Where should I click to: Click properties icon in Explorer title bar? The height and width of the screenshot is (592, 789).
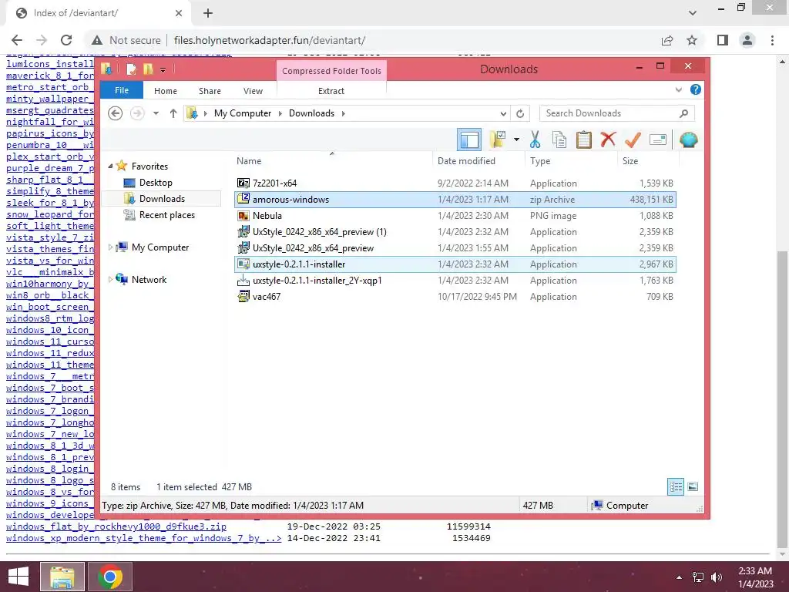[x=131, y=69]
